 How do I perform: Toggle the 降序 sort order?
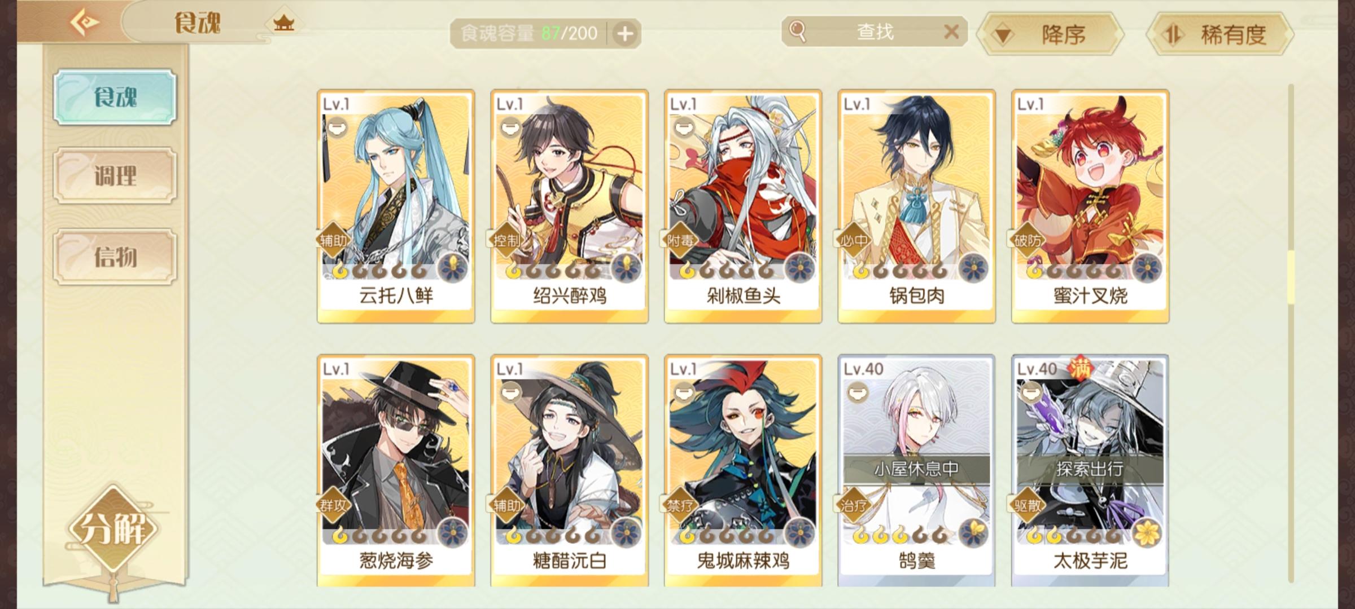pos(1050,34)
